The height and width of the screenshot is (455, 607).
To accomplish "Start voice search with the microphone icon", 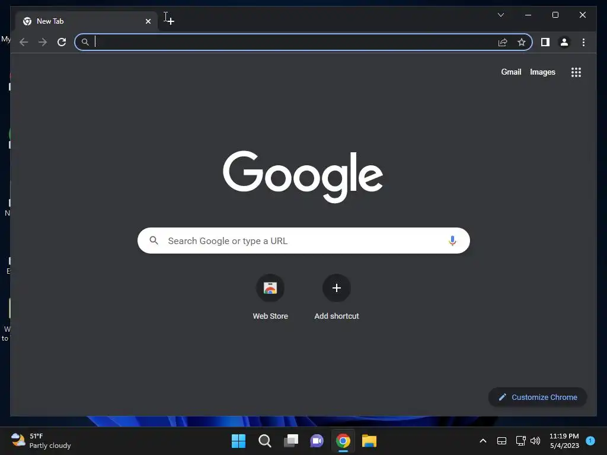I will pyautogui.click(x=452, y=241).
